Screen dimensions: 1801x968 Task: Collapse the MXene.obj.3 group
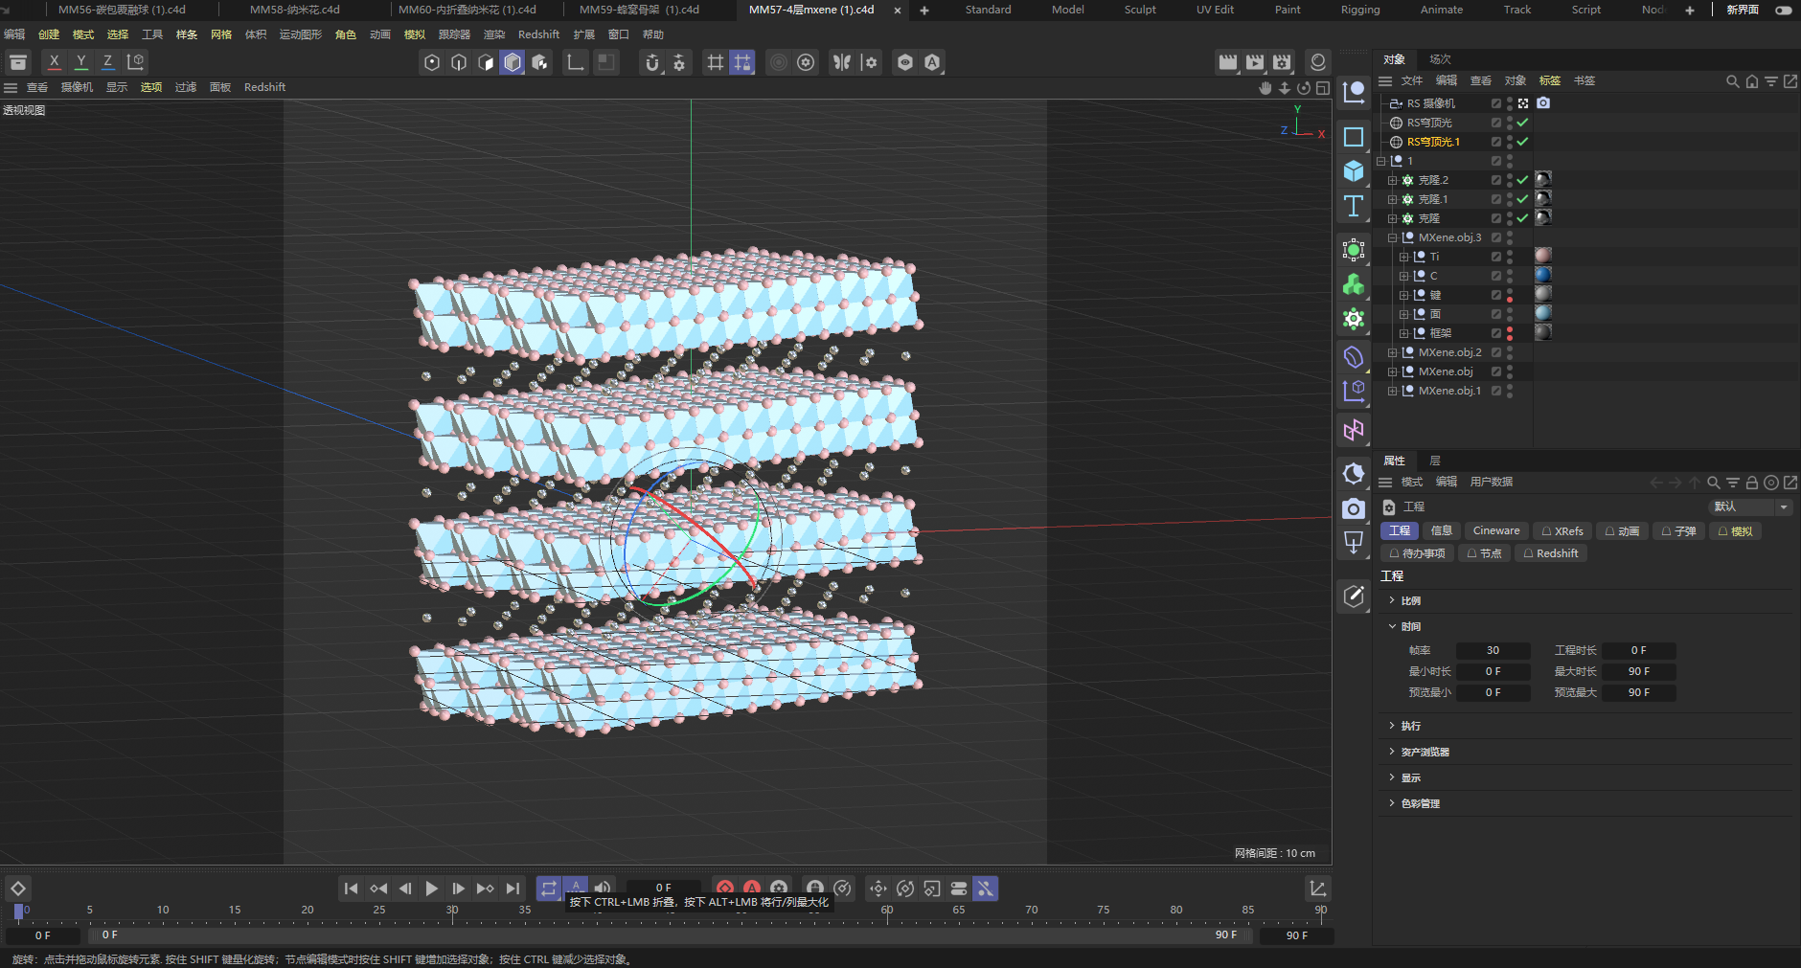click(1393, 237)
